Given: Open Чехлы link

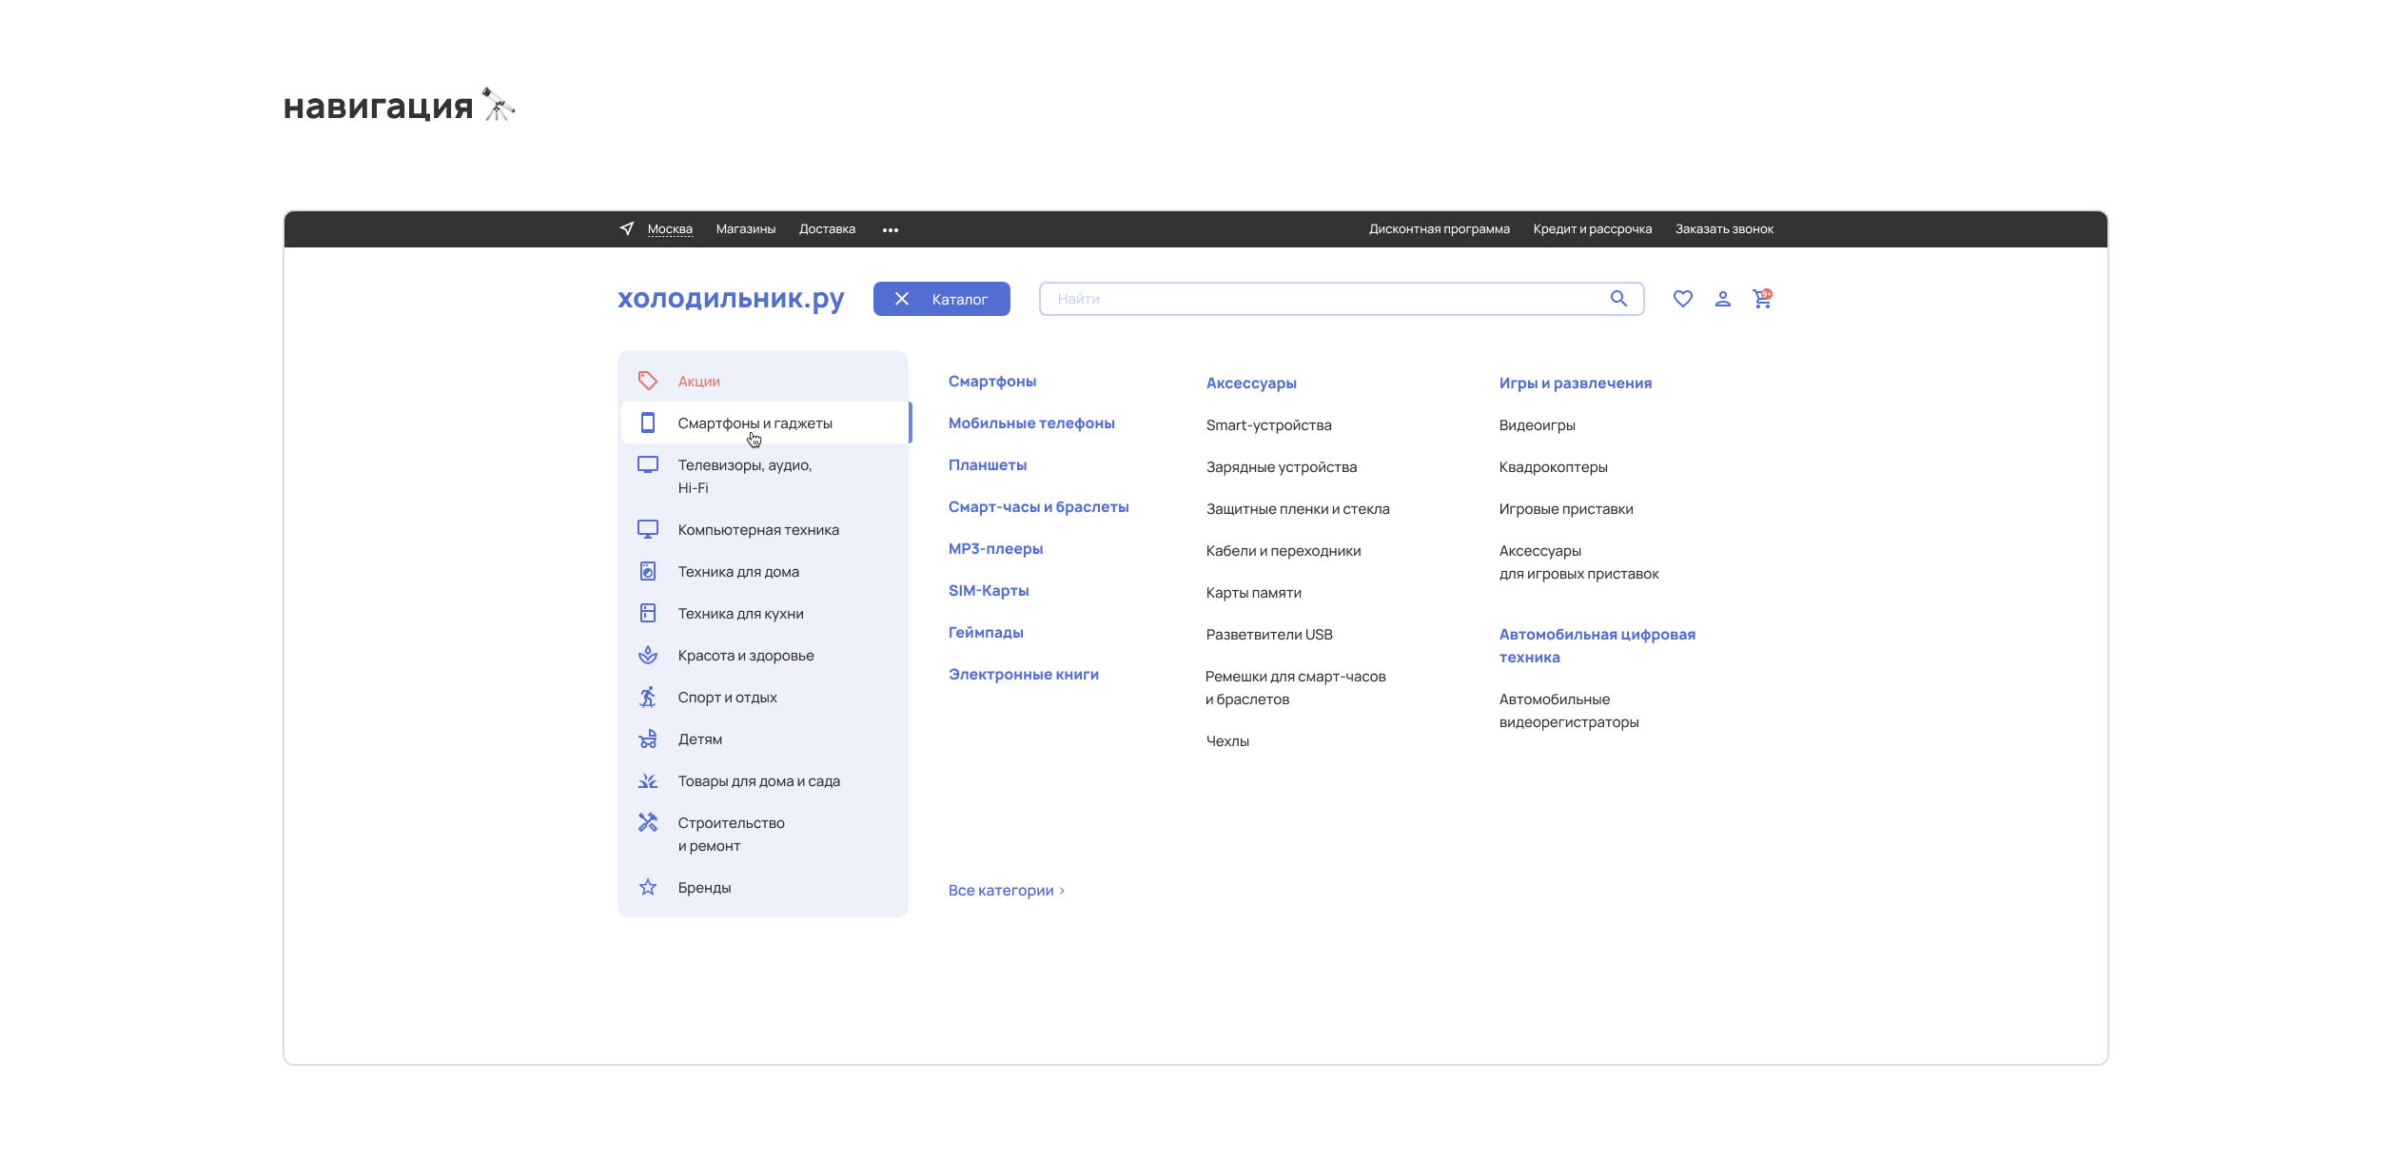Looking at the screenshot, I should [x=1227, y=740].
